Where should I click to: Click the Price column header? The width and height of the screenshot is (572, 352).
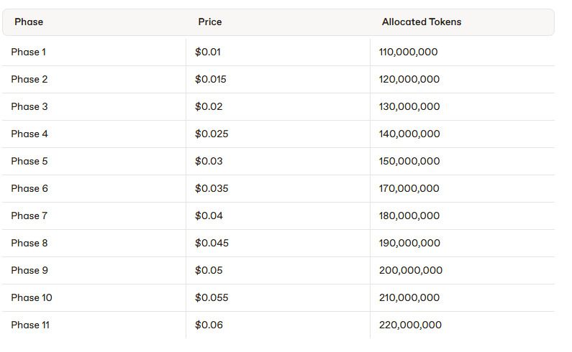[210, 22]
